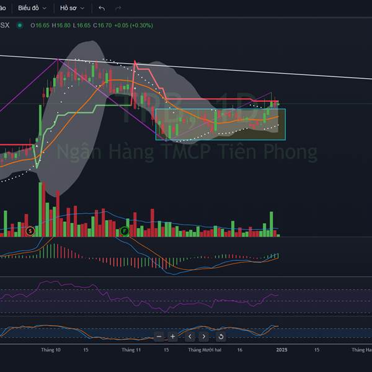The height and width of the screenshot is (372, 372).
Task: Select the C16.70 close price value
Action: (102, 25)
